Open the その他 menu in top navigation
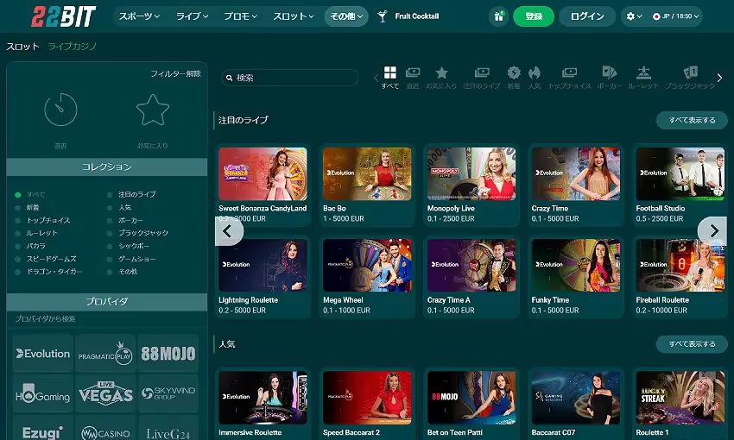 pos(346,16)
